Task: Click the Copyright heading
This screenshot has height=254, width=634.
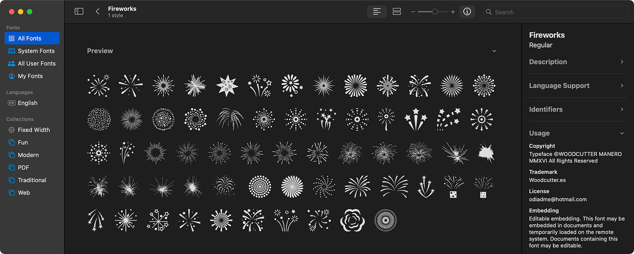Action: point(542,146)
